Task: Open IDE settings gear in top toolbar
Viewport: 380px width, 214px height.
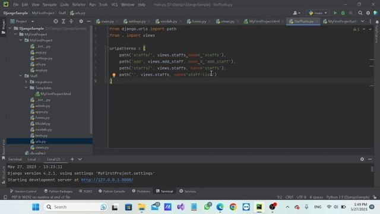Action: [x=368, y=13]
